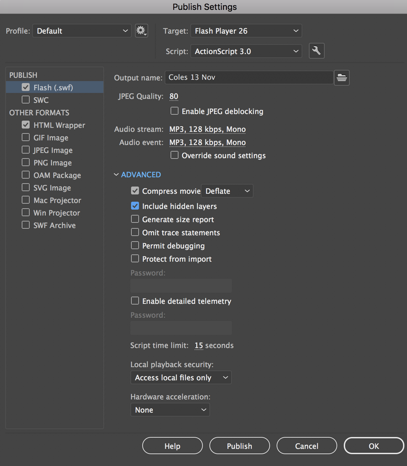Select Flash (.swf) in publish list

[x=53, y=88]
